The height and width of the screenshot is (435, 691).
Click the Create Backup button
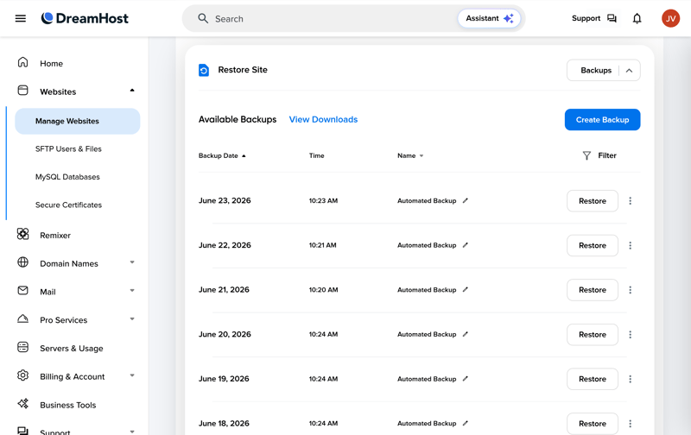[x=602, y=120]
